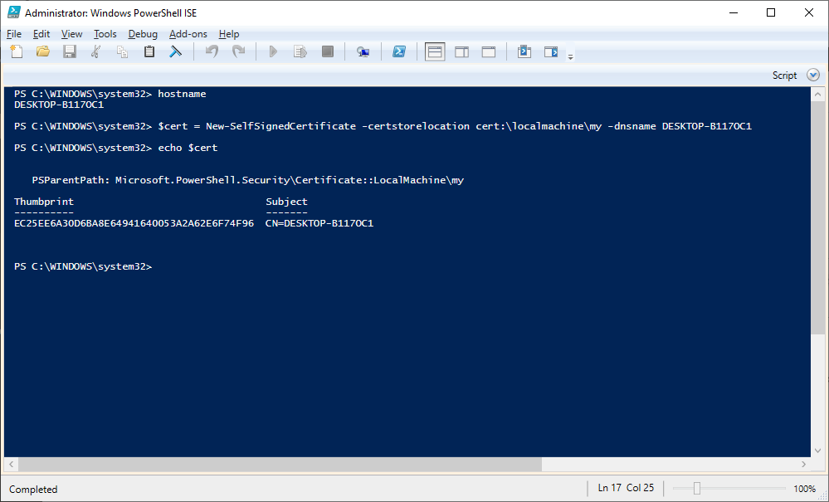
Task: Open the toolbar overflow options arrow
Action: tap(570, 56)
